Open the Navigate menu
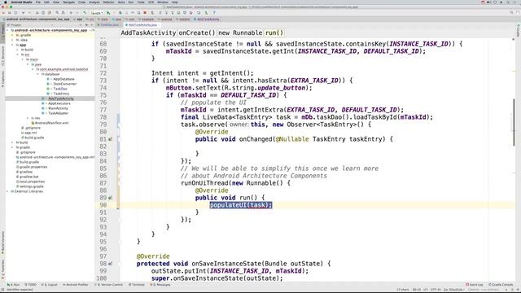Viewport: 521px width, 293px height. [x=69, y=2]
